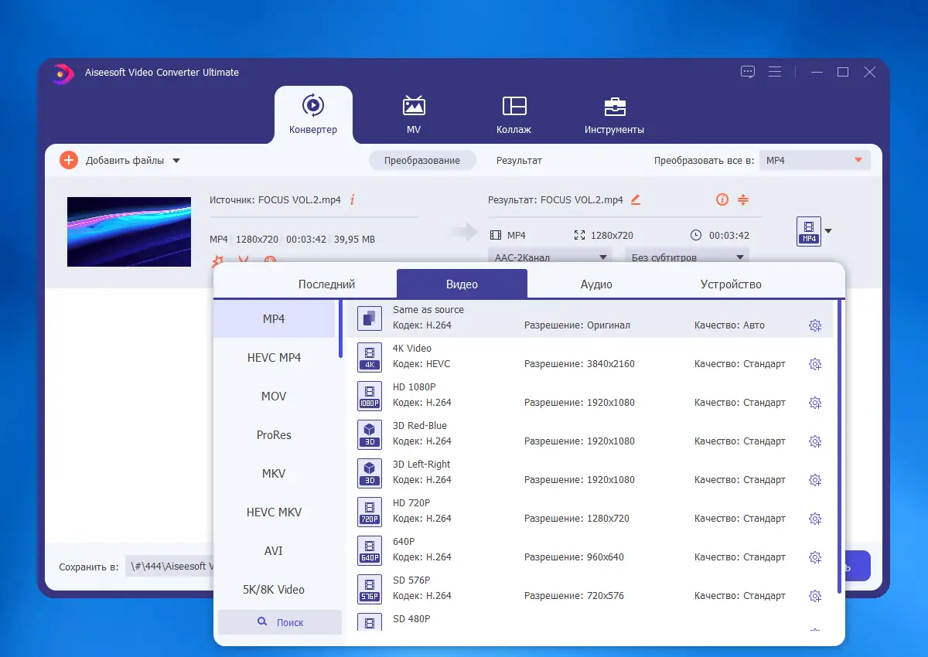Open the hamburger menu in title bar
928x657 pixels.
(x=774, y=72)
